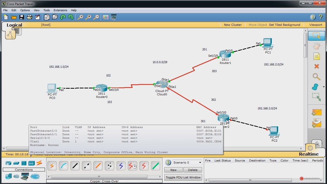Delete the current scenario
The height and width of the screenshot is (184, 327).
point(193,170)
